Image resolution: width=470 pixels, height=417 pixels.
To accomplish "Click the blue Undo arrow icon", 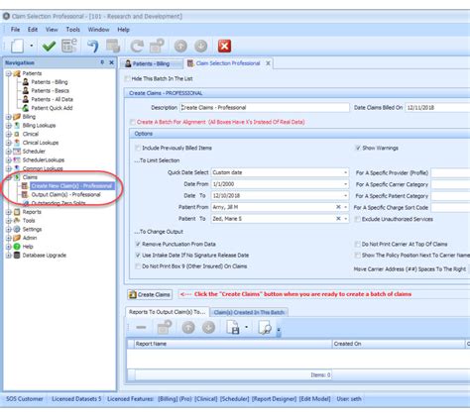I will 93,46.
